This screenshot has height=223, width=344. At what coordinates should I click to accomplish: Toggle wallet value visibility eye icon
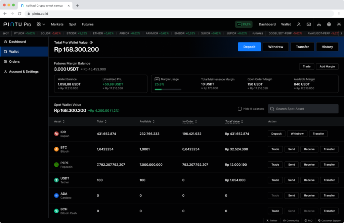click(91, 43)
